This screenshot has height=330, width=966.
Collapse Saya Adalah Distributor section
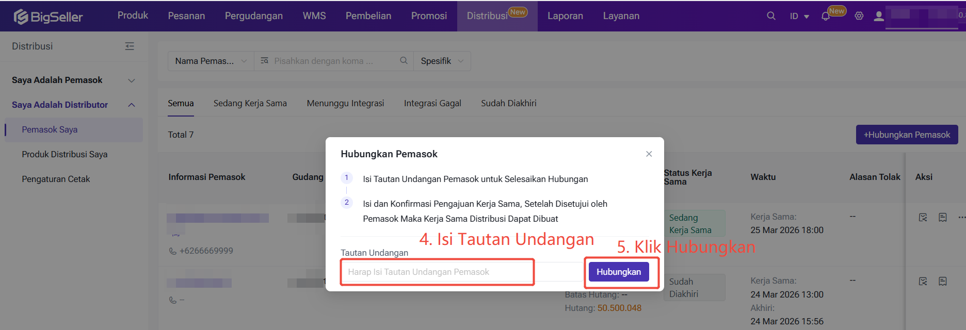pos(131,105)
